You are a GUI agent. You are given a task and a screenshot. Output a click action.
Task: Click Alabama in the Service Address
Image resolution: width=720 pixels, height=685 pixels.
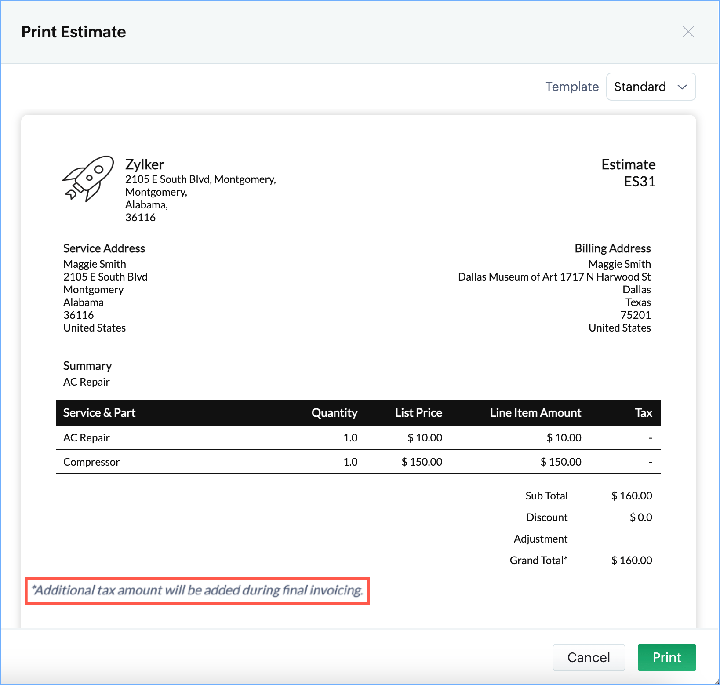pyautogui.click(x=84, y=302)
